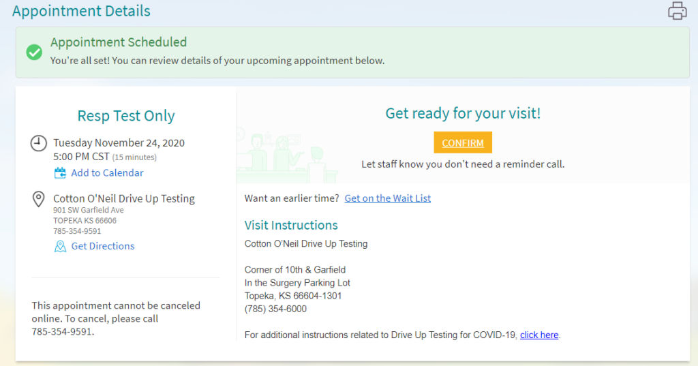698x366 pixels.
Task: Click the Visit Instructions heading
Action: pyautogui.click(x=291, y=225)
